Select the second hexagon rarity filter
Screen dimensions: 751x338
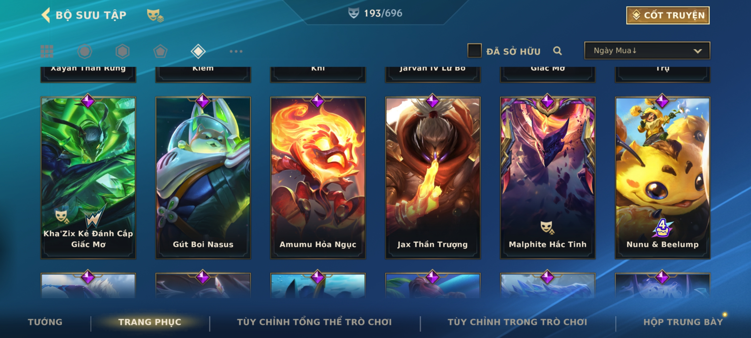122,51
